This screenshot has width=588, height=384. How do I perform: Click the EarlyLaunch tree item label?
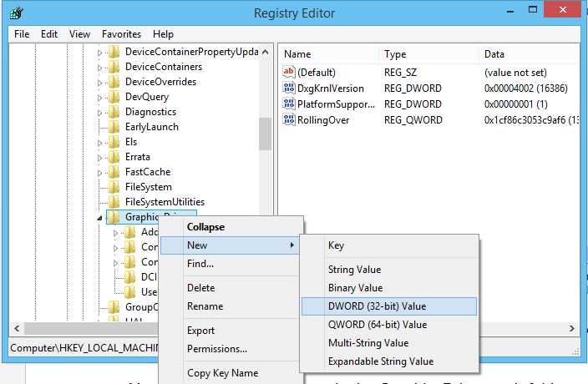pos(152,127)
